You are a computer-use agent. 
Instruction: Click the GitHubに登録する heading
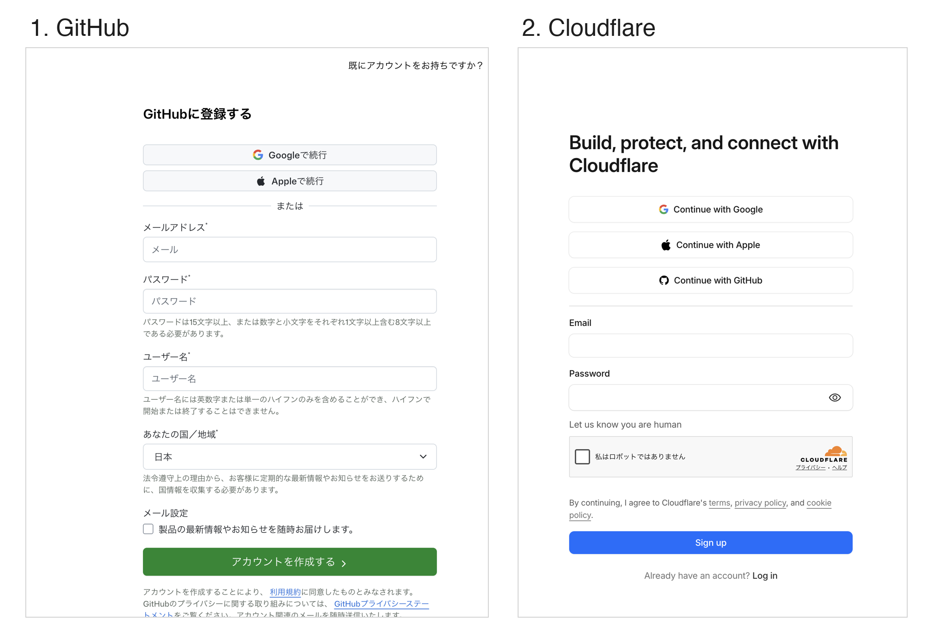pos(197,114)
